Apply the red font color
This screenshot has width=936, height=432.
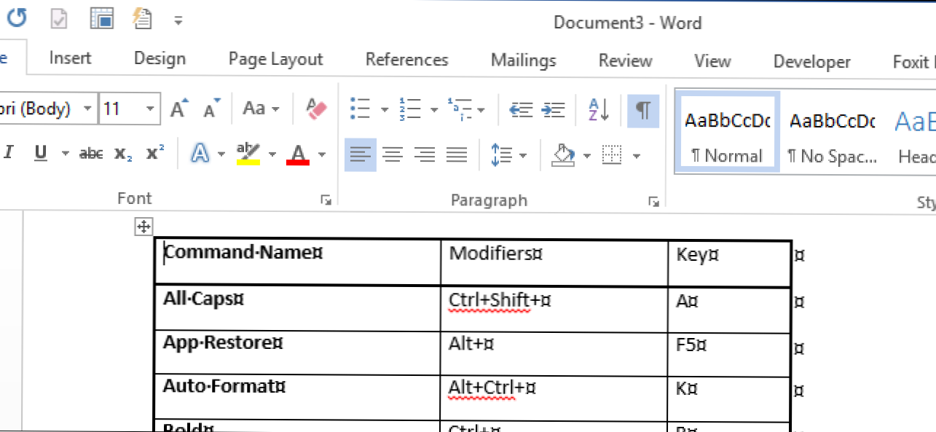pos(298,154)
